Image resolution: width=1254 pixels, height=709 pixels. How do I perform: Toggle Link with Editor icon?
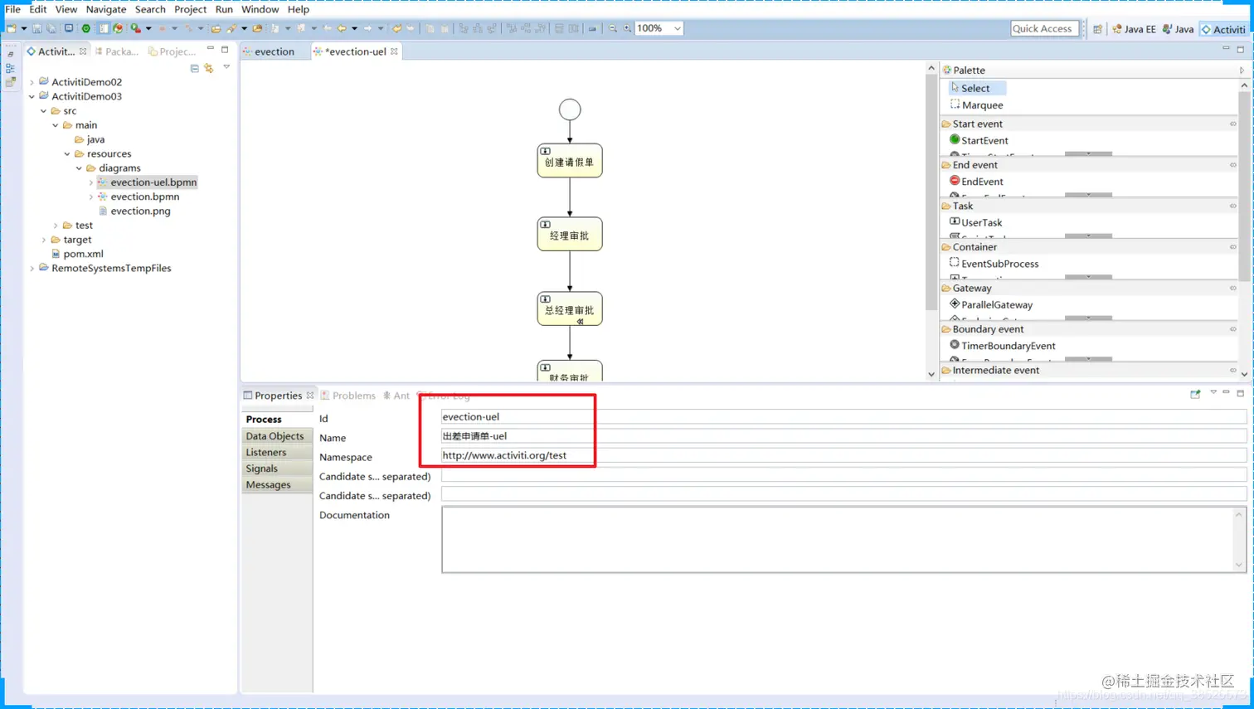pyautogui.click(x=209, y=68)
